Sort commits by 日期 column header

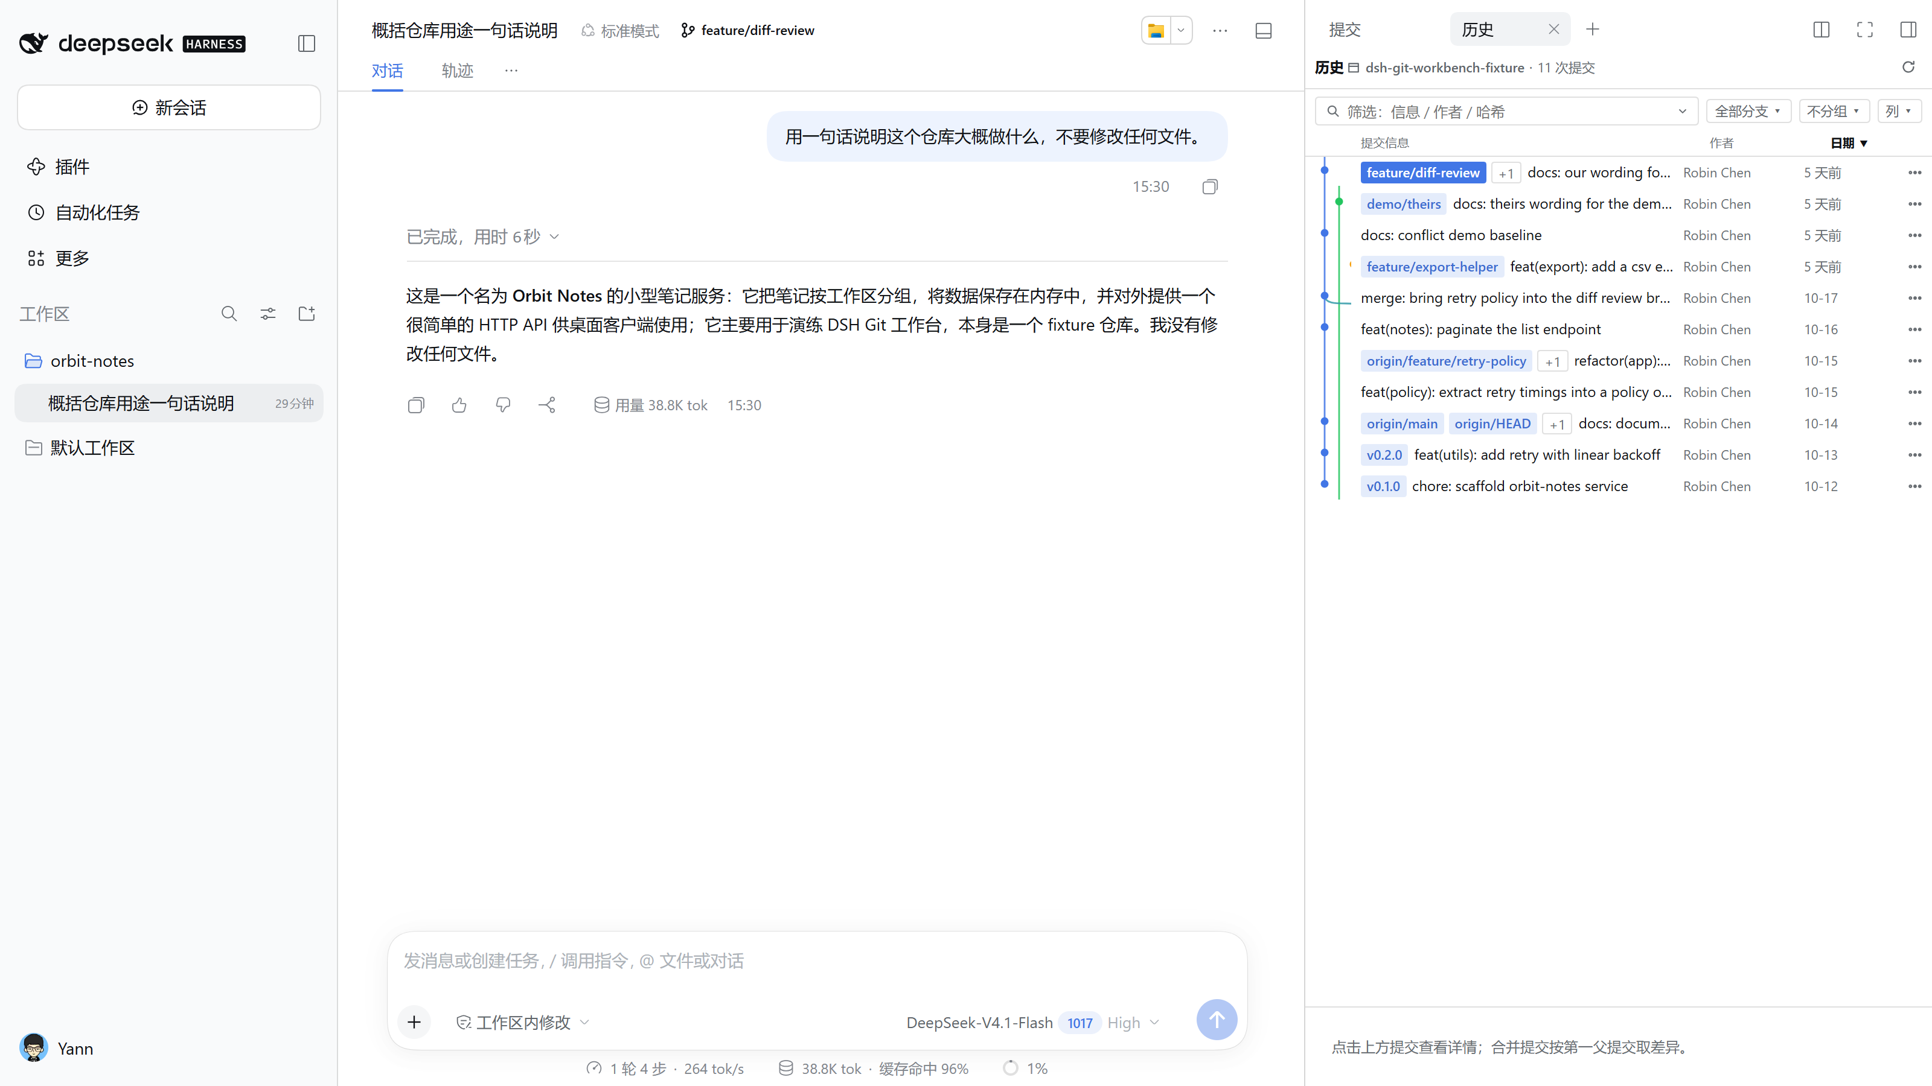1848,142
